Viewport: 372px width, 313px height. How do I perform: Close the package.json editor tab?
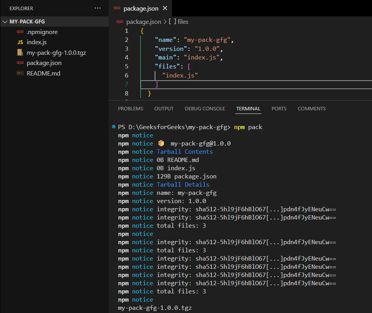165,8
